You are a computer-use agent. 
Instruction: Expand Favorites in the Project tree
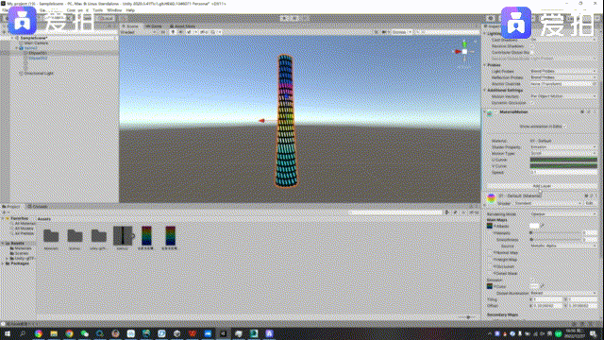(3, 218)
